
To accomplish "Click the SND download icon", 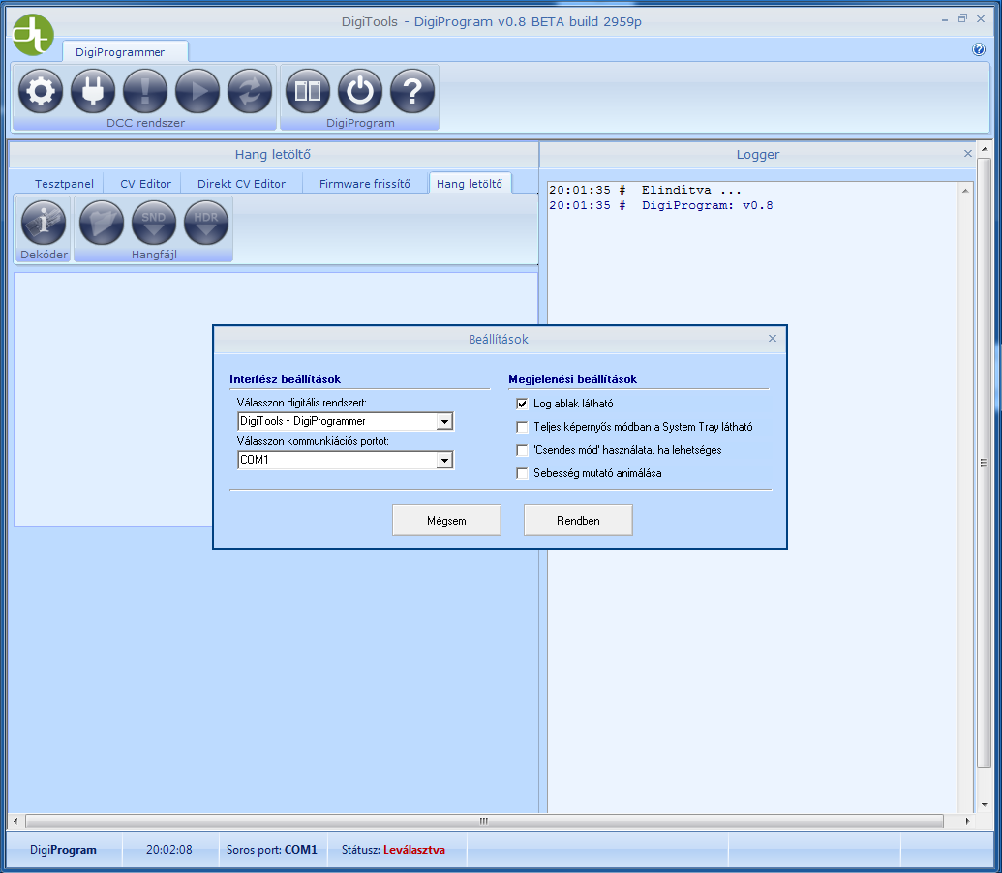I will (x=154, y=223).
